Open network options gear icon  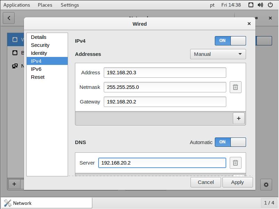266,184
